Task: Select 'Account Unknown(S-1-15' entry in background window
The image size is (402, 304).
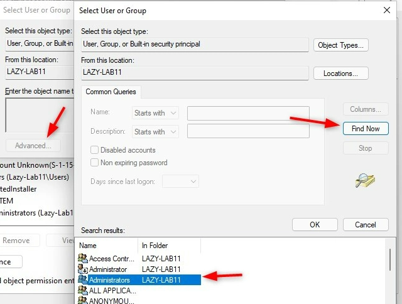Action: (37, 165)
